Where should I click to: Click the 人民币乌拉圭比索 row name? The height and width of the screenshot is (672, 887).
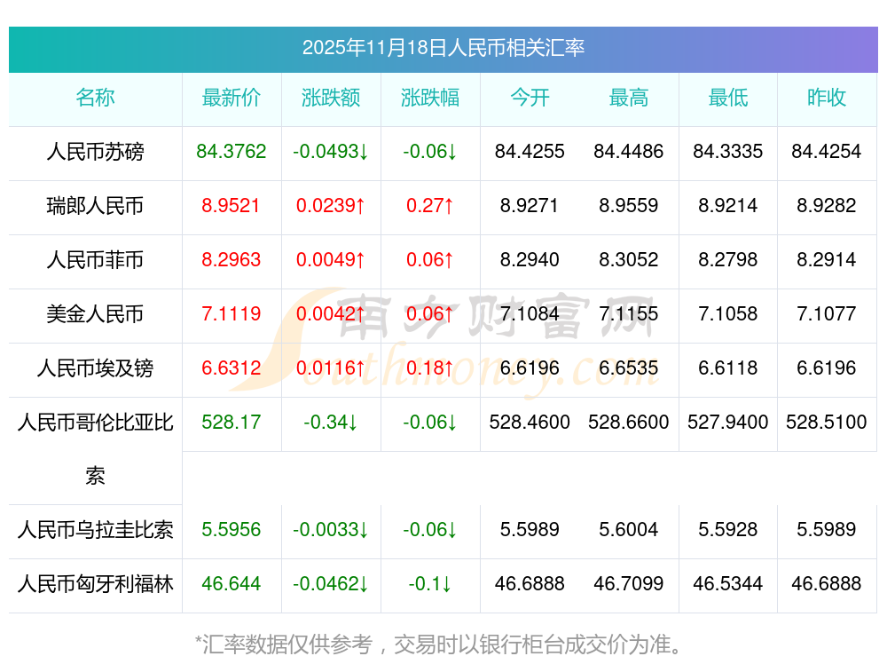95,531
